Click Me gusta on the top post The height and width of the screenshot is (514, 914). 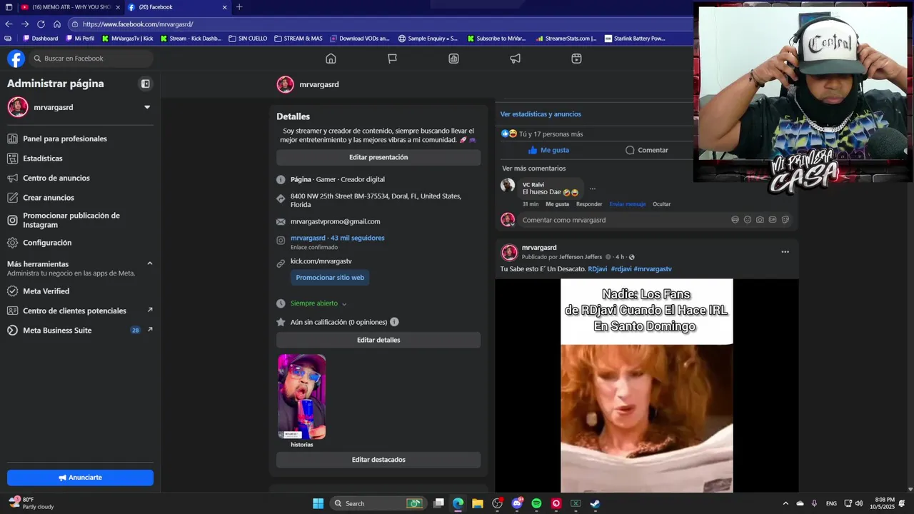click(x=548, y=150)
